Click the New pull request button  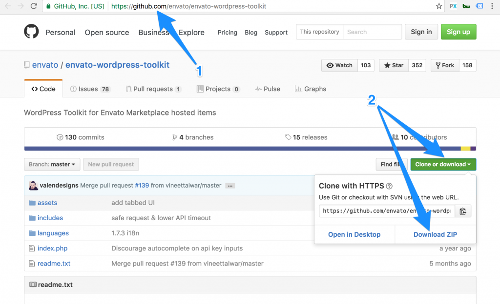click(x=111, y=164)
